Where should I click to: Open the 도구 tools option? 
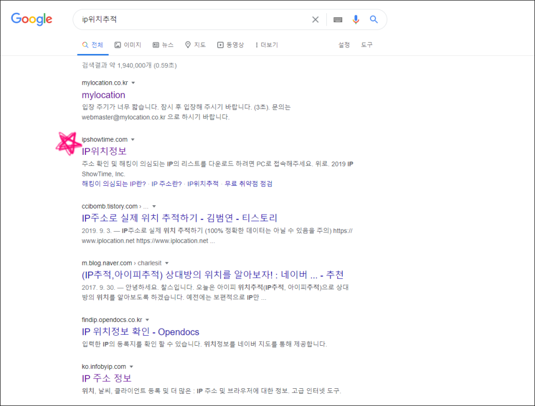tap(367, 45)
